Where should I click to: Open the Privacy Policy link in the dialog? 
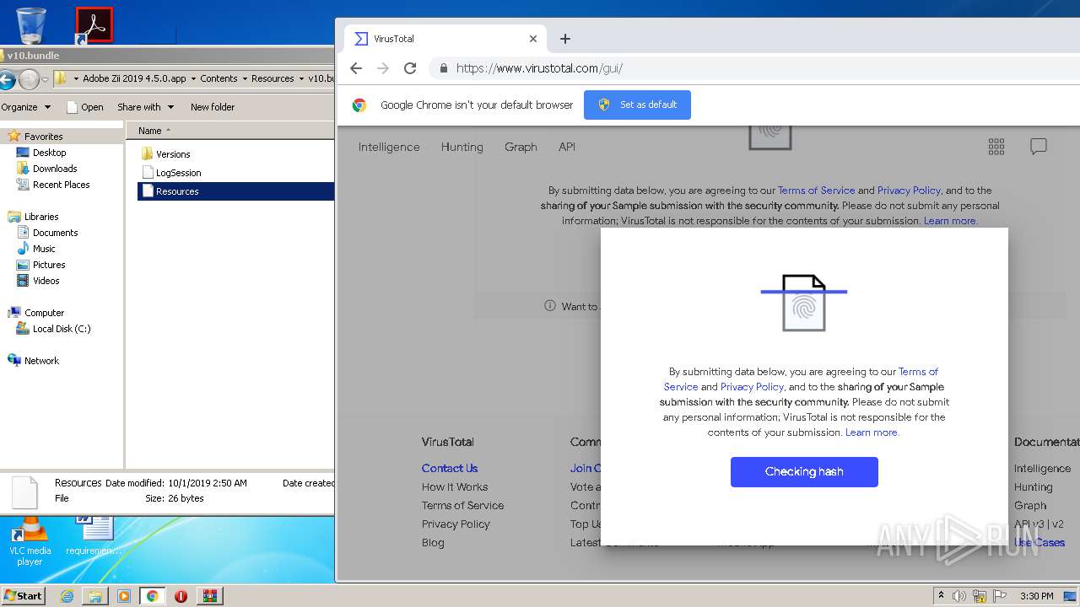point(752,387)
